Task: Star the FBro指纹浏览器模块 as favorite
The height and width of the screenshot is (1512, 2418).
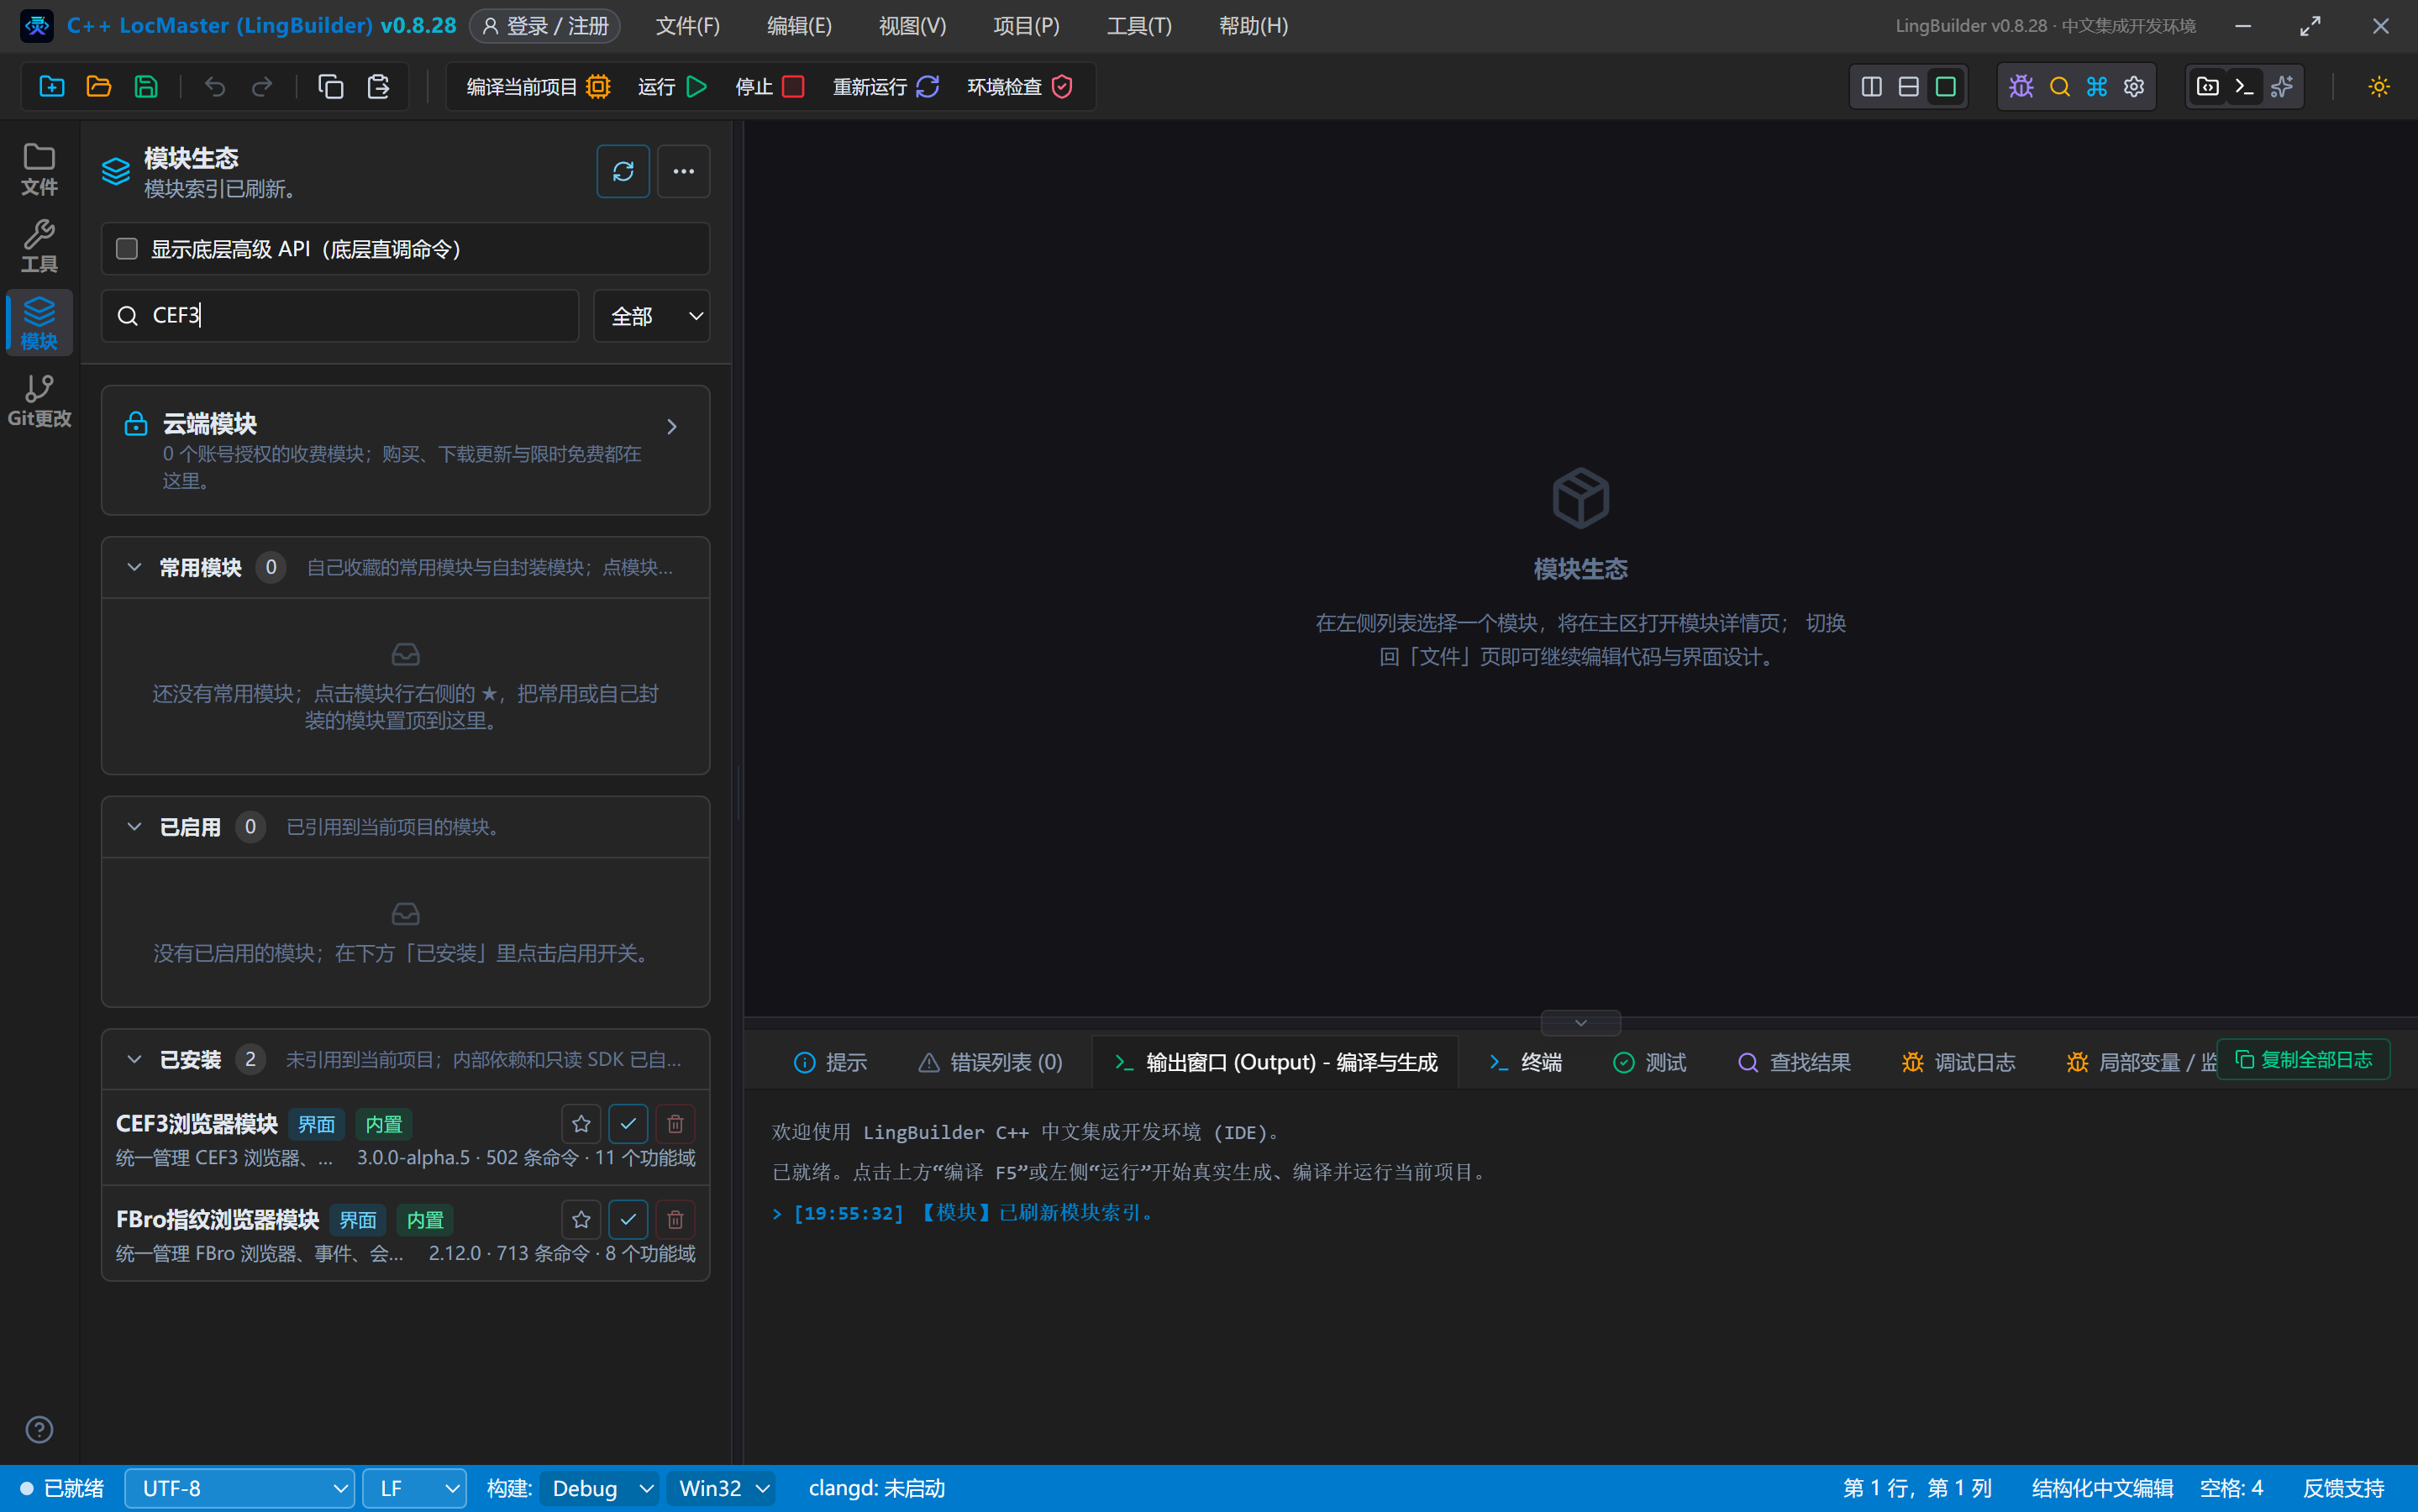Action: pos(581,1220)
